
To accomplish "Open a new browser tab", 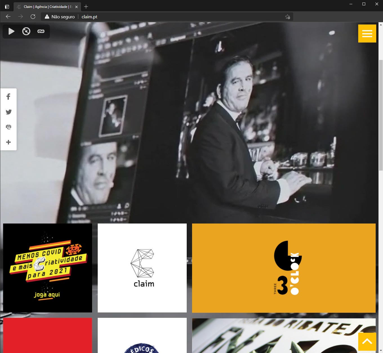I will (86, 6).
